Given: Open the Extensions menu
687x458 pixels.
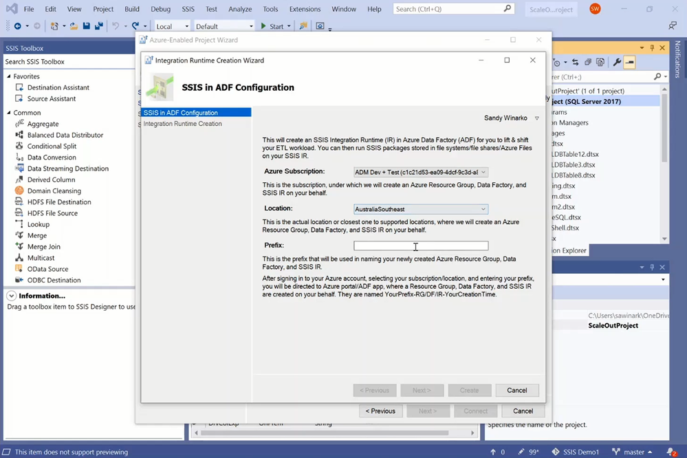Looking at the screenshot, I should (x=305, y=9).
